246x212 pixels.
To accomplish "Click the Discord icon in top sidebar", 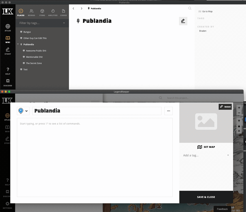I will (8, 83).
